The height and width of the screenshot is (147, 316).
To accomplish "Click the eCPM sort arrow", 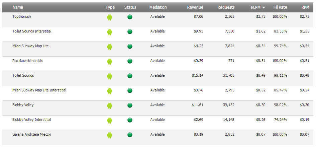I will [264, 7].
